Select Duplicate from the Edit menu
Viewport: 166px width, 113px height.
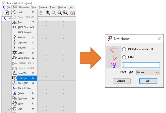(25, 98)
